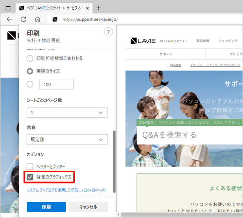The height and width of the screenshot is (218, 243).
Task: Click the 合計: 3 枚の用紙 text
Action: (43, 40)
